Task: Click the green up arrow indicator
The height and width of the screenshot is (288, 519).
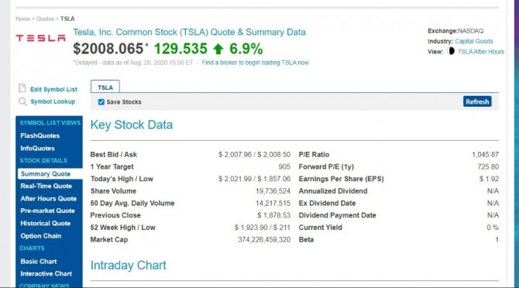Action: point(218,50)
